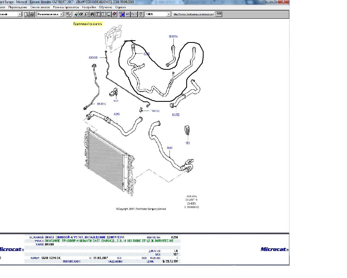Click the printer icon in toolbar
Screen dimensions: 347x278
(x=32, y=14)
